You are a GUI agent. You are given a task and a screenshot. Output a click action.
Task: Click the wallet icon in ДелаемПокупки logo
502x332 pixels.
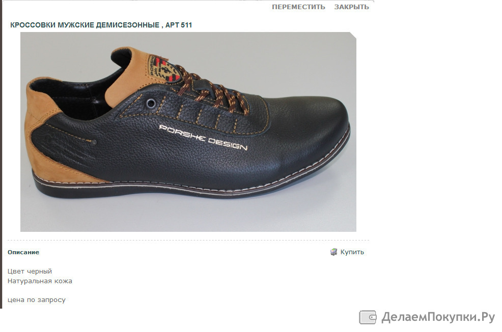368,317
